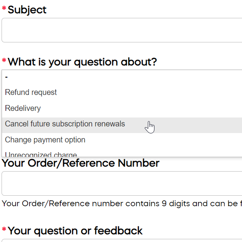Image resolution: width=242 pixels, height=242 pixels.
Task: Click the 'Subject' field label
Action: [x=27, y=10]
